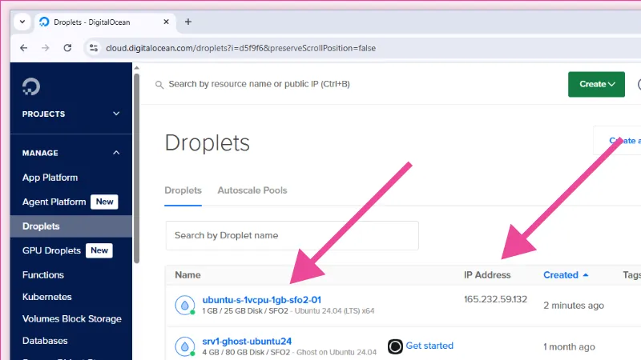Click the IP Address column header
The image size is (641, 360).
point(487,274)
